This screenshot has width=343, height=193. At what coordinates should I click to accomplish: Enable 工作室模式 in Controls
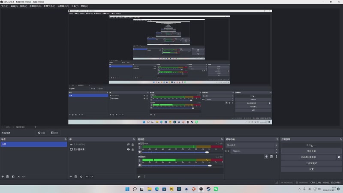point(311,163)
